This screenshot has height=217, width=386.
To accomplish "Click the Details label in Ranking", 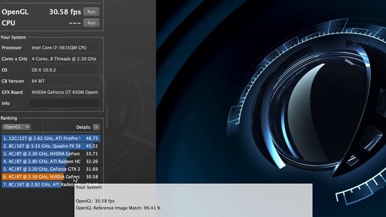I will [83, 127].
